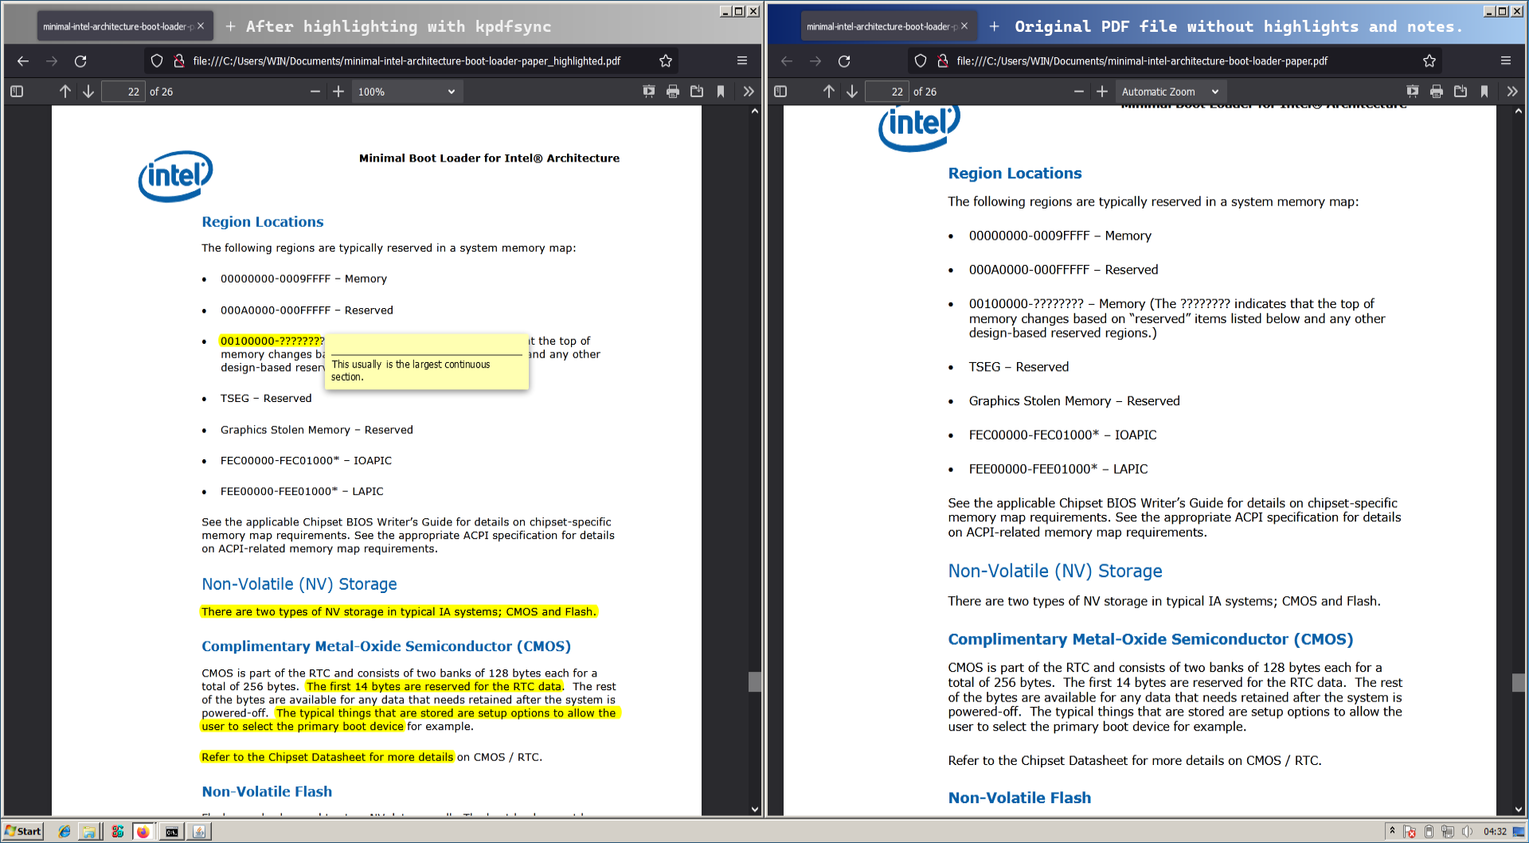Screen dimensions: 1529x843
Task: Open the command prompt taskbar icon
Action: [171, 831]
